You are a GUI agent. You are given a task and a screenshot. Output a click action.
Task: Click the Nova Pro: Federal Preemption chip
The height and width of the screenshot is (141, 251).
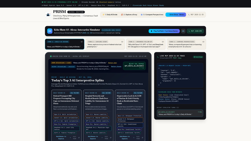[65, 124]
